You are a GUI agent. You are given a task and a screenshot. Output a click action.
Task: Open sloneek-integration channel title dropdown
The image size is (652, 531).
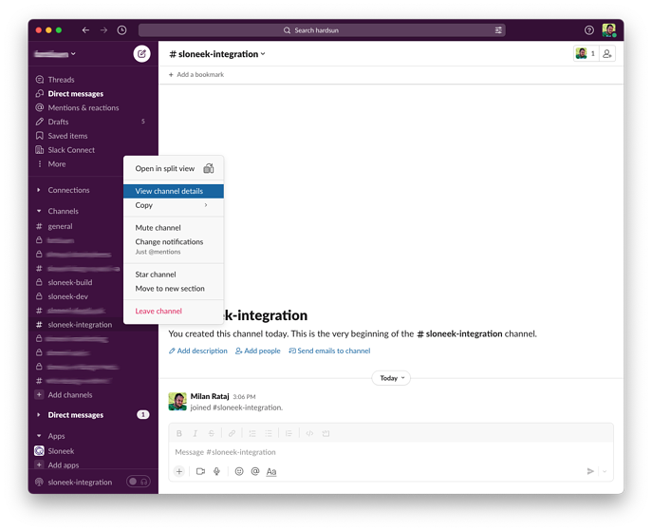tap(217, 54)
